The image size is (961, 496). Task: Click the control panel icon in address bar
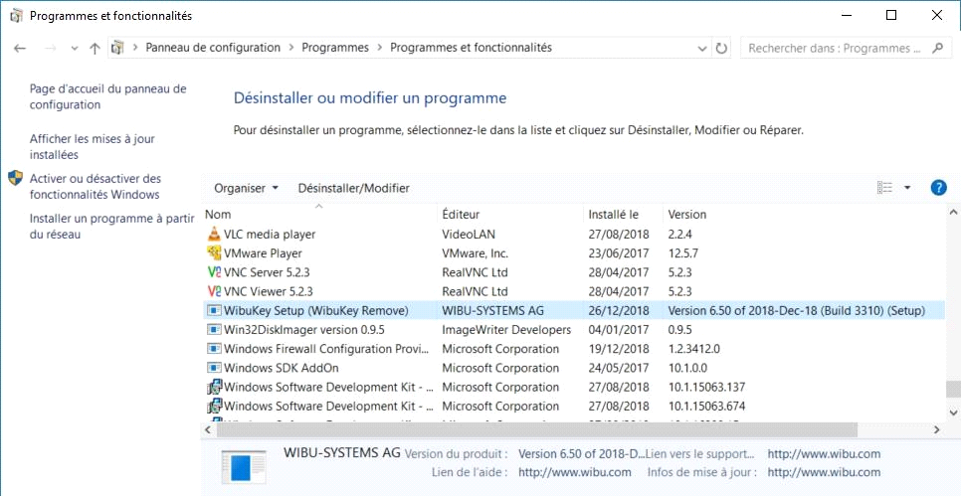(117, 47)
